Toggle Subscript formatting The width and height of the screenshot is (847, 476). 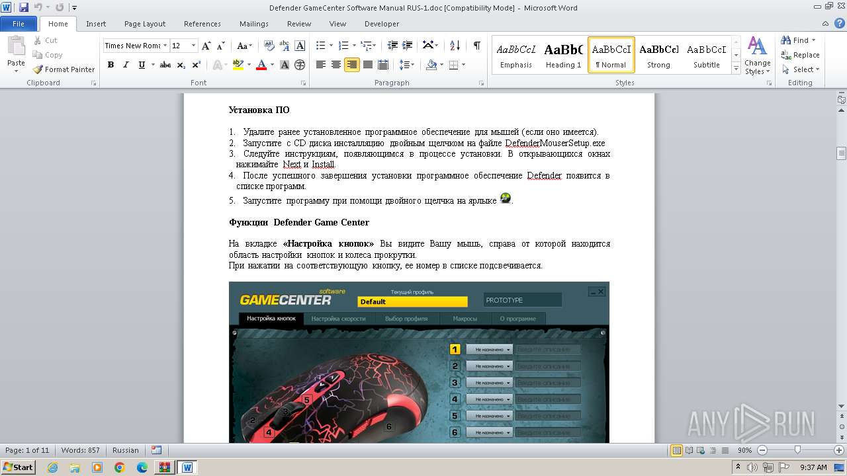181,65
